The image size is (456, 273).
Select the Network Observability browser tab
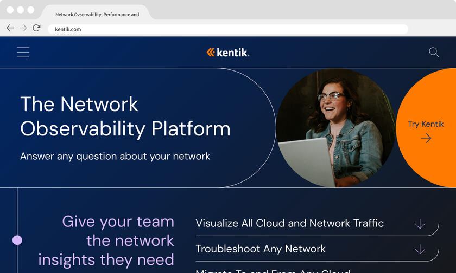[97, 15]
